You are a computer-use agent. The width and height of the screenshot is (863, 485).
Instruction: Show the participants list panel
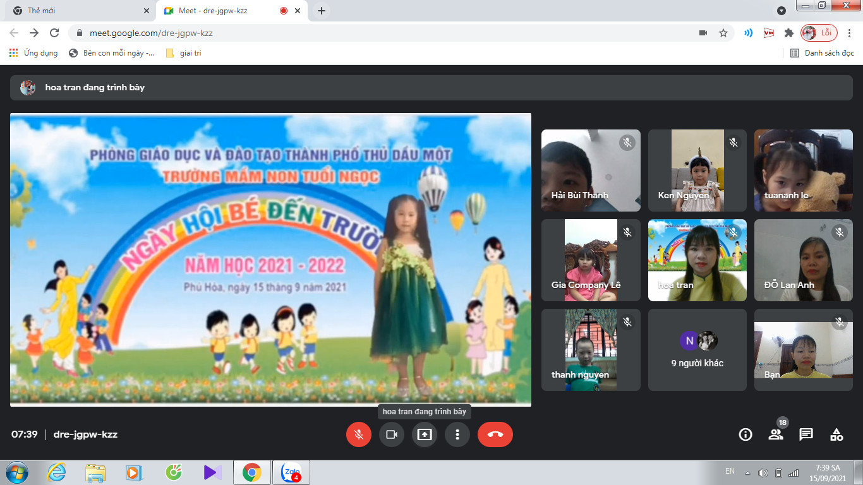click(x=776, y=434)
